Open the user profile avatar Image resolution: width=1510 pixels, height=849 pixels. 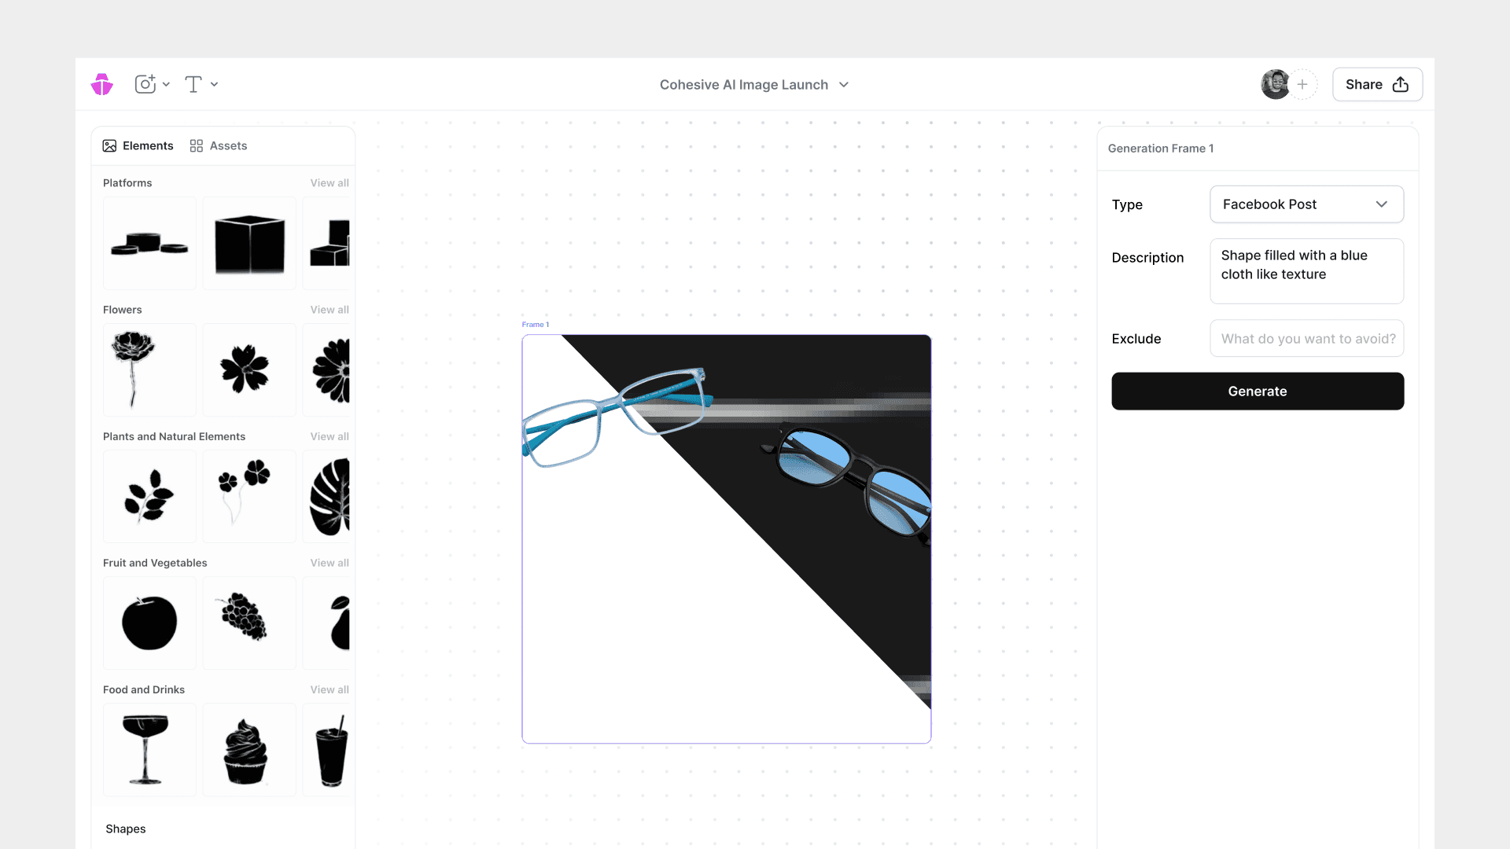click(x=1274, y=84)
